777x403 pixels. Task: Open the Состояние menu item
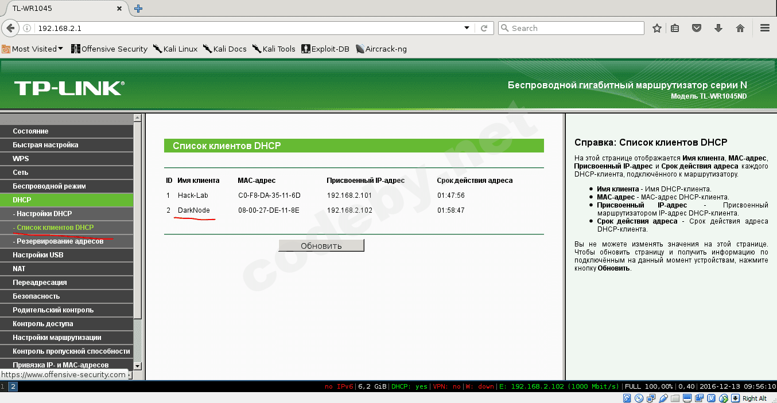coord(67,131)
